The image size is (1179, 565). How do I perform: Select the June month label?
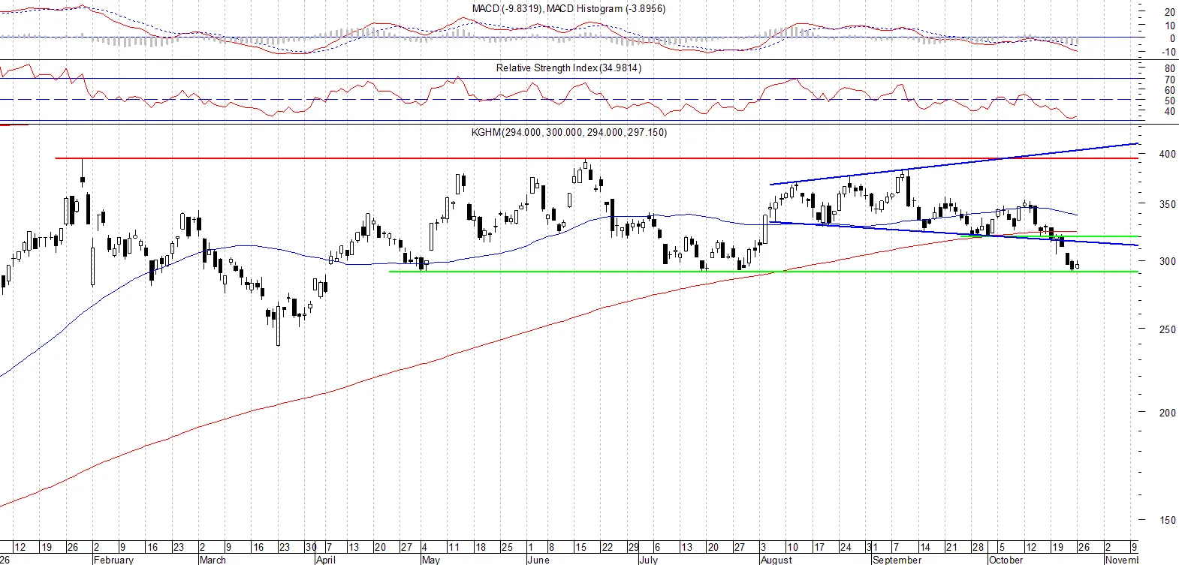point(538,560)
